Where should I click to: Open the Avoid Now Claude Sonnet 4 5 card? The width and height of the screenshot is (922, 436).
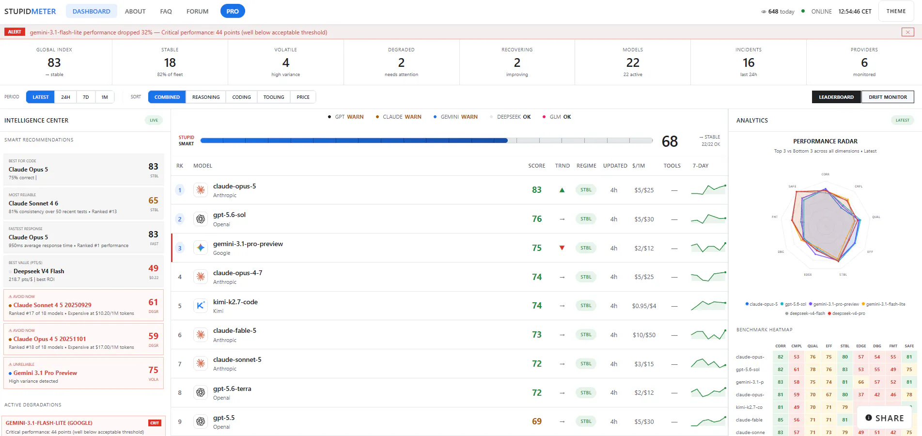click(x=83, y=305)
